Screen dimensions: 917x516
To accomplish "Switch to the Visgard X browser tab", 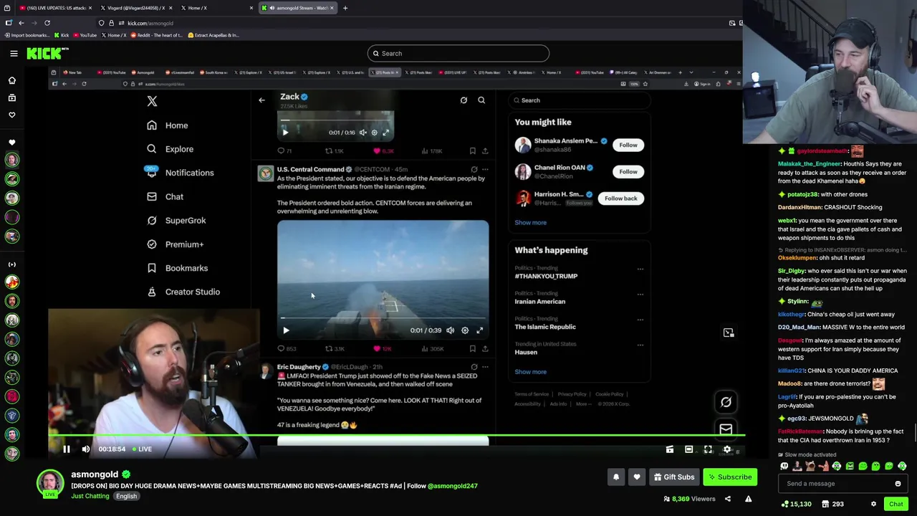I will [x=136, y=8].
